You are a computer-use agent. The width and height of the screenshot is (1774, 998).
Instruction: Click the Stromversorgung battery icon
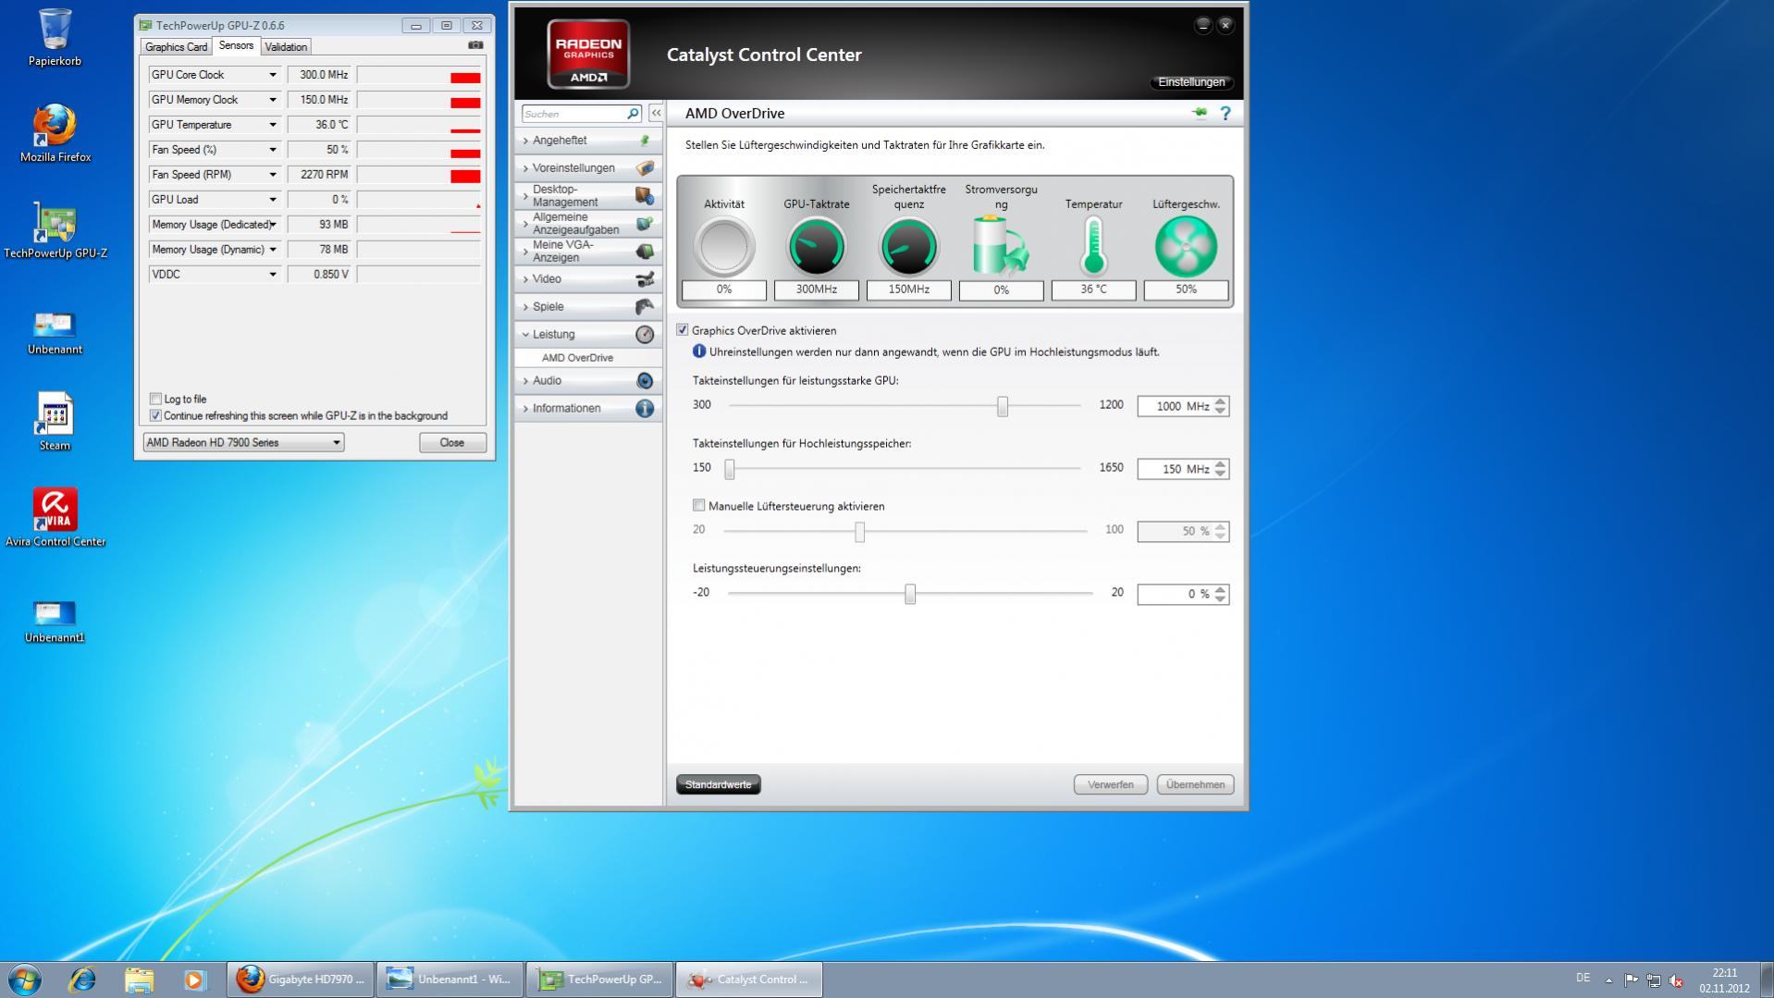pyautogui.click(x=1001, y=246)
